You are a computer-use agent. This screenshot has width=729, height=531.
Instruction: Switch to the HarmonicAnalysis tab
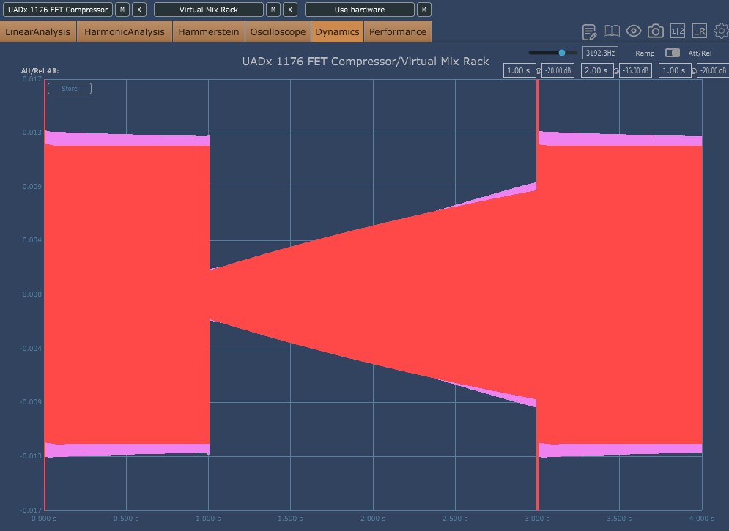click(125, 31)
